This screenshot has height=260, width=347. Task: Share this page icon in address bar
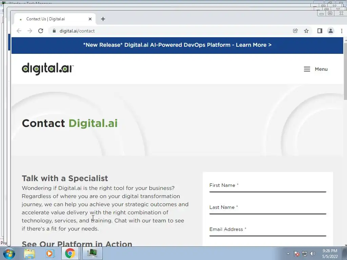point(295,31)
